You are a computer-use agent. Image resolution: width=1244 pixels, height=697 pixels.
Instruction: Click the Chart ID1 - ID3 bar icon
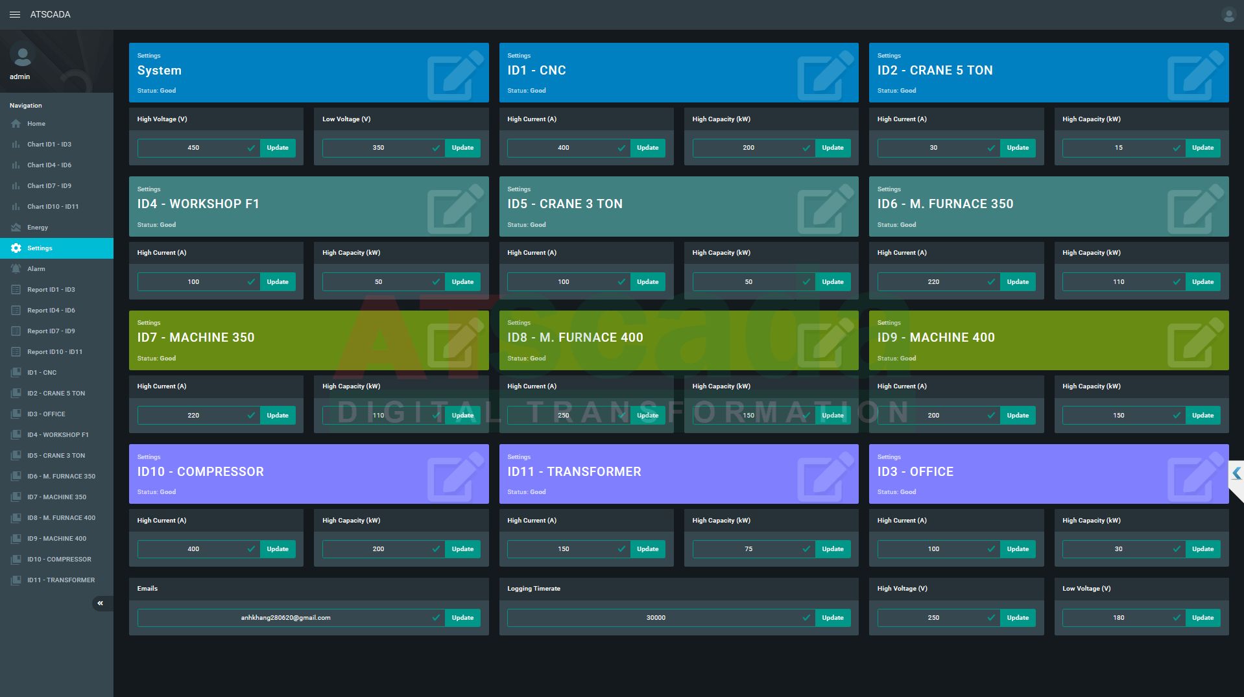pyautogui.click(x=16, y=145)
